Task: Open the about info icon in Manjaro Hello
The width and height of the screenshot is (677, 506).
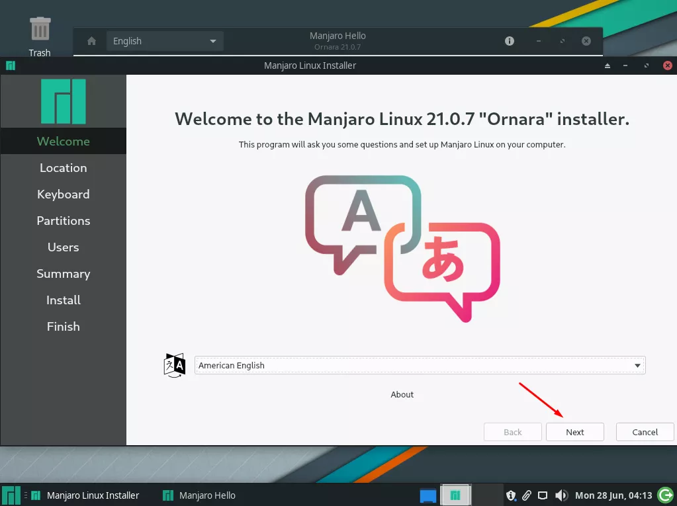Action: [x=510, y=41]
